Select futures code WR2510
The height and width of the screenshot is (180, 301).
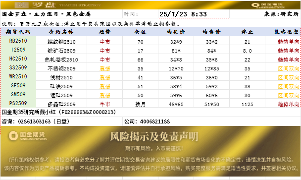tap(18, 76)
